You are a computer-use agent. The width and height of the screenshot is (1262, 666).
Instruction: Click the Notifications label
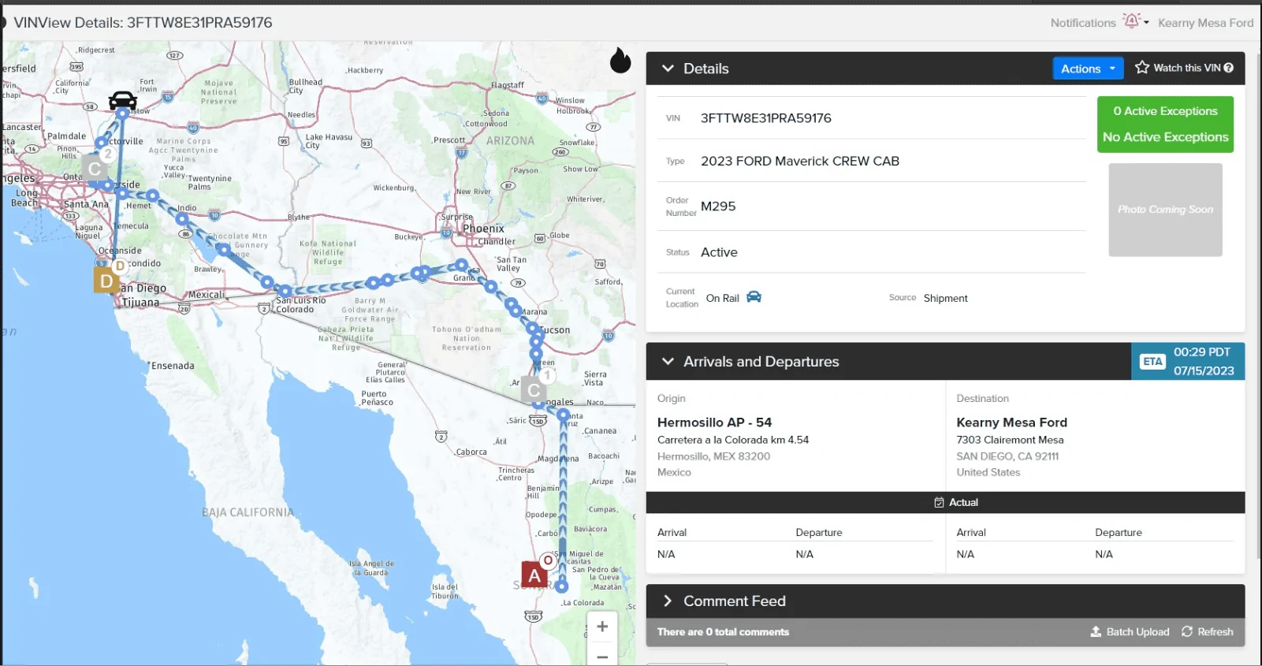(x=1083, y=23)
